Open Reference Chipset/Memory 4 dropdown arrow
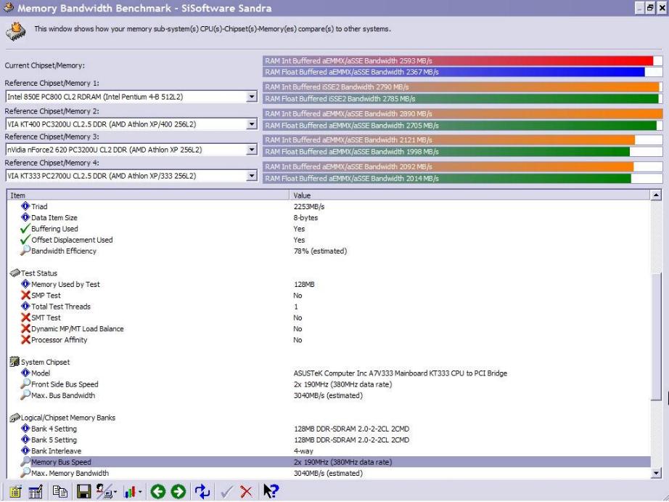669x502 pixels. (252, 176)
